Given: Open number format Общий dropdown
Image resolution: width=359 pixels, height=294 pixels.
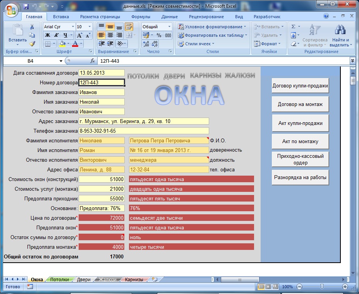Looking at the screenshot, I should pos(169,27).
